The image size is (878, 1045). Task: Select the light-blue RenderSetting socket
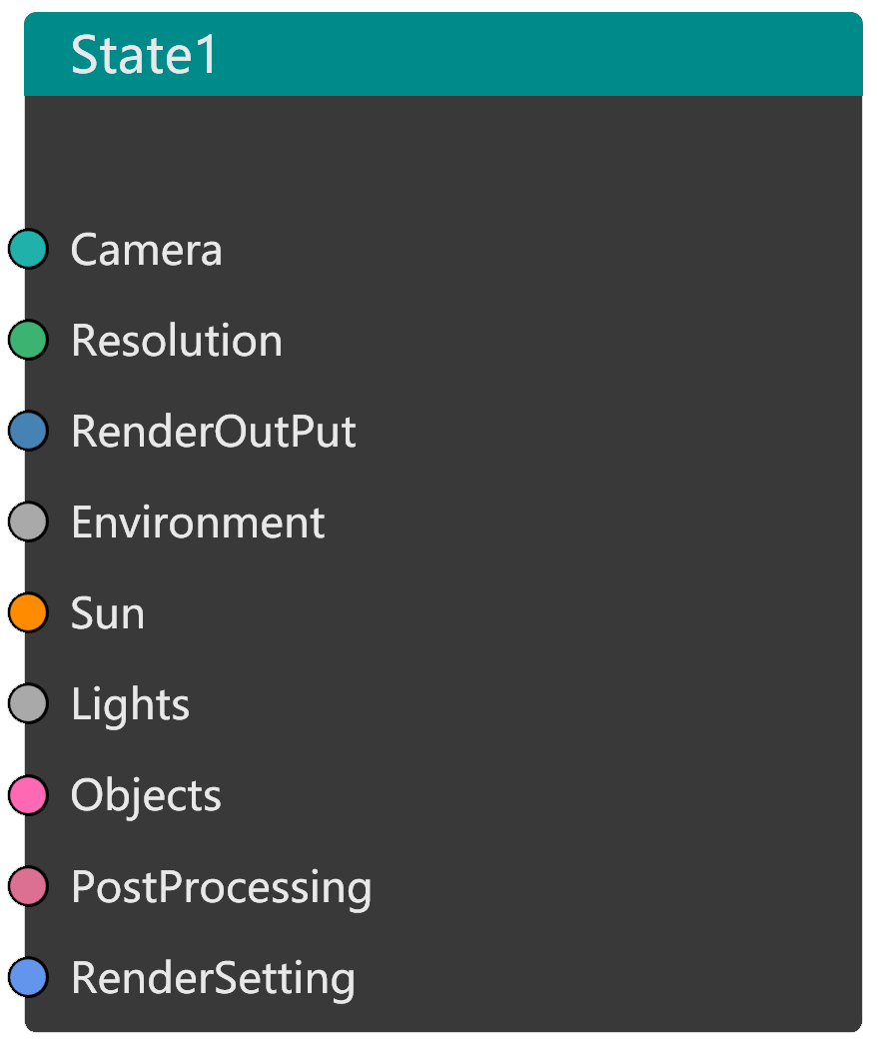coord(28,976)
